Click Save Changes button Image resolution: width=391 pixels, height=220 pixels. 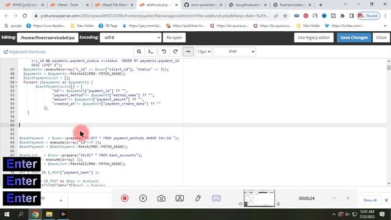(354, 38)
